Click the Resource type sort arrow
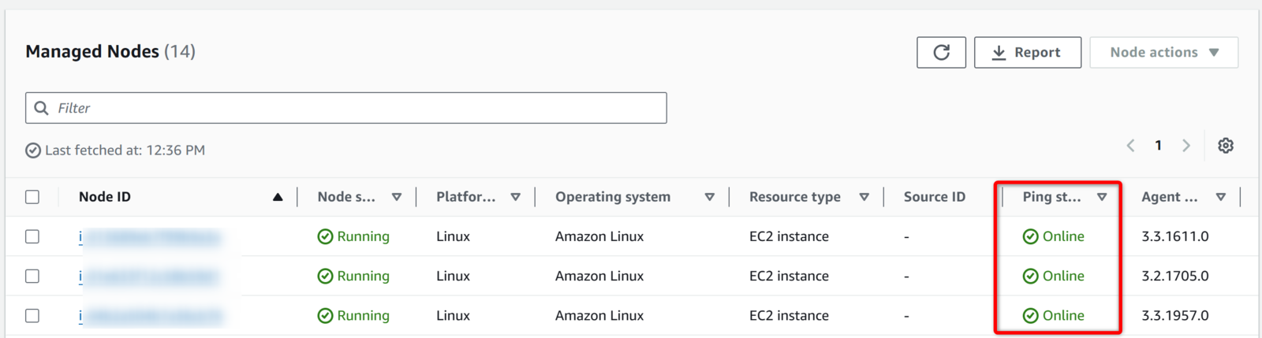This screenshot has width=1262, height=338. [864, 197]
